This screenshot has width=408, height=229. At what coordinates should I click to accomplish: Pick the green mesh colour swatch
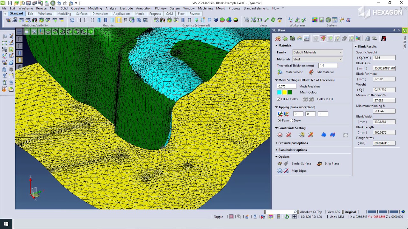click(x=289, y=92)
